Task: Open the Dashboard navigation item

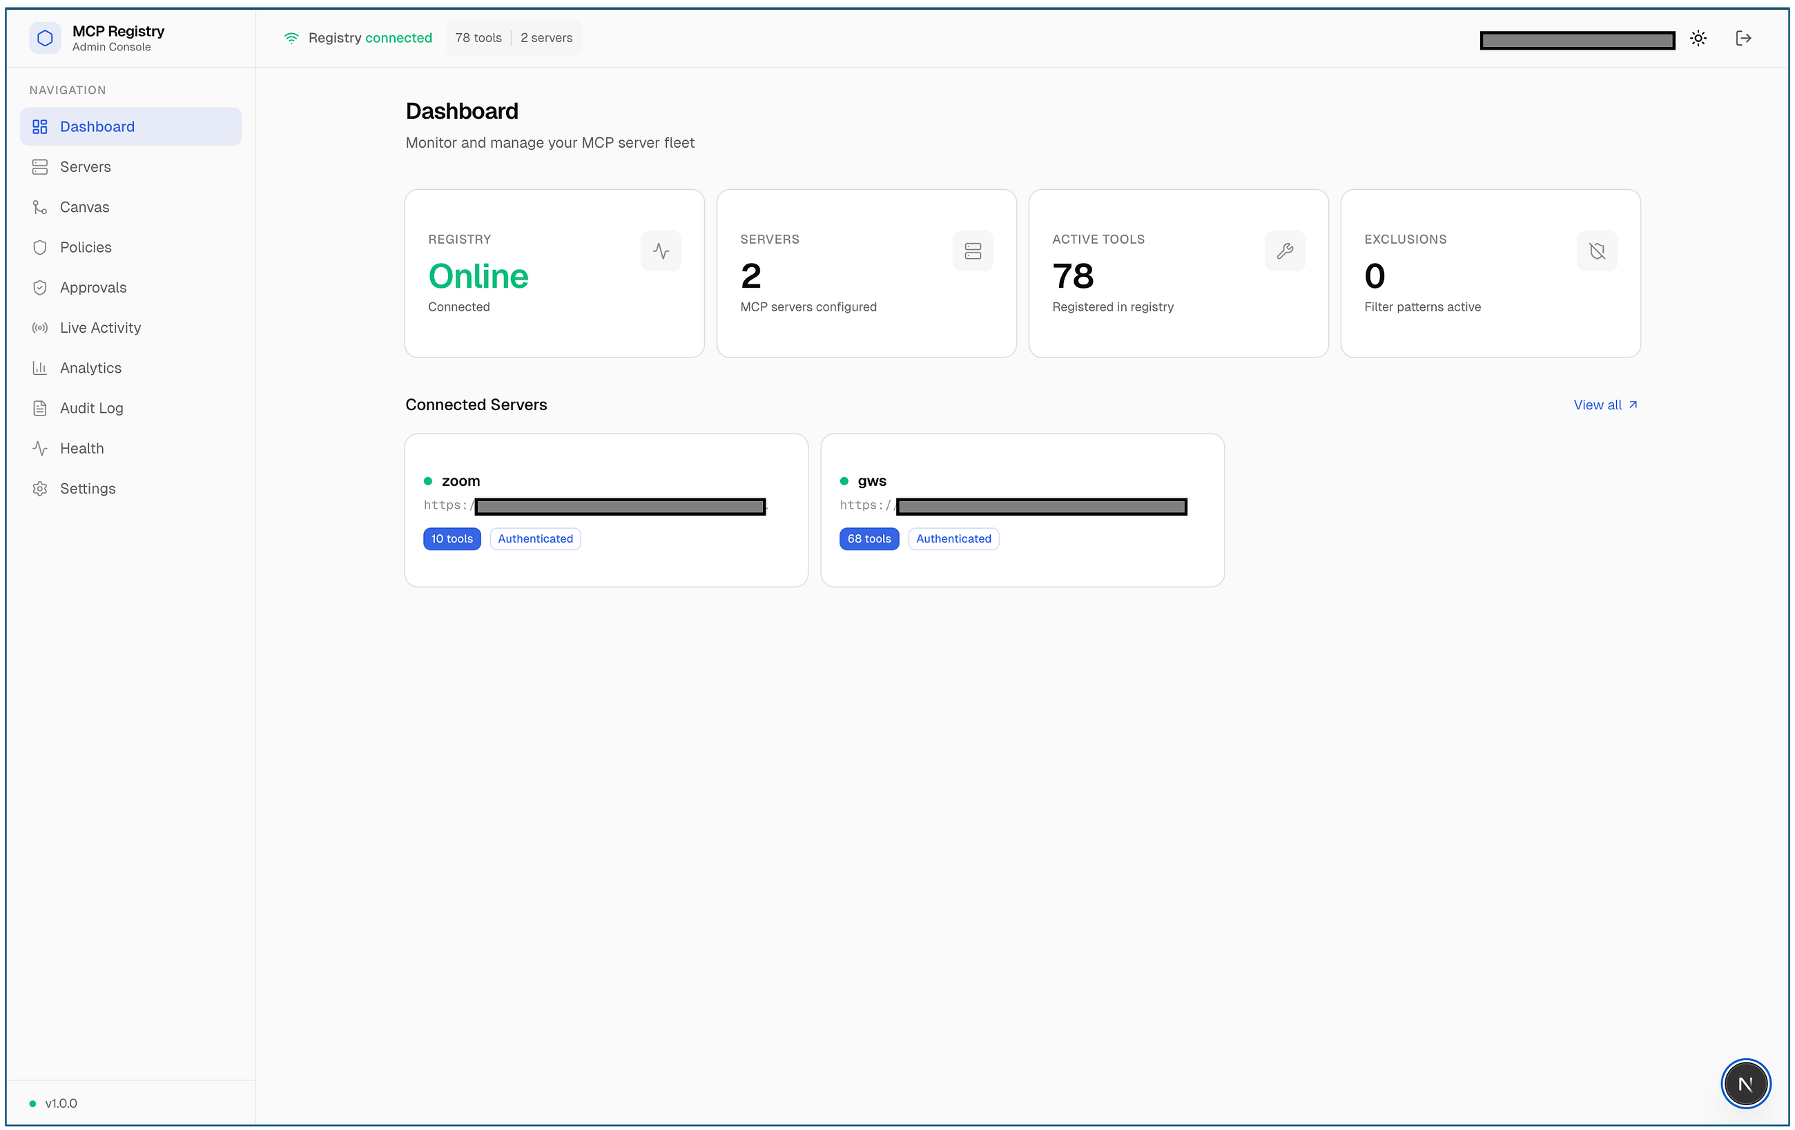Action: click(131, 127)
